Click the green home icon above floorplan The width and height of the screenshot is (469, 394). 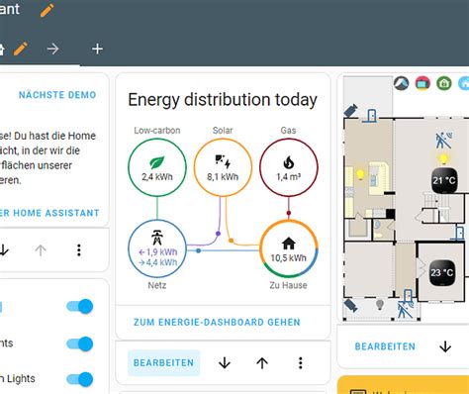pos(444,83)
